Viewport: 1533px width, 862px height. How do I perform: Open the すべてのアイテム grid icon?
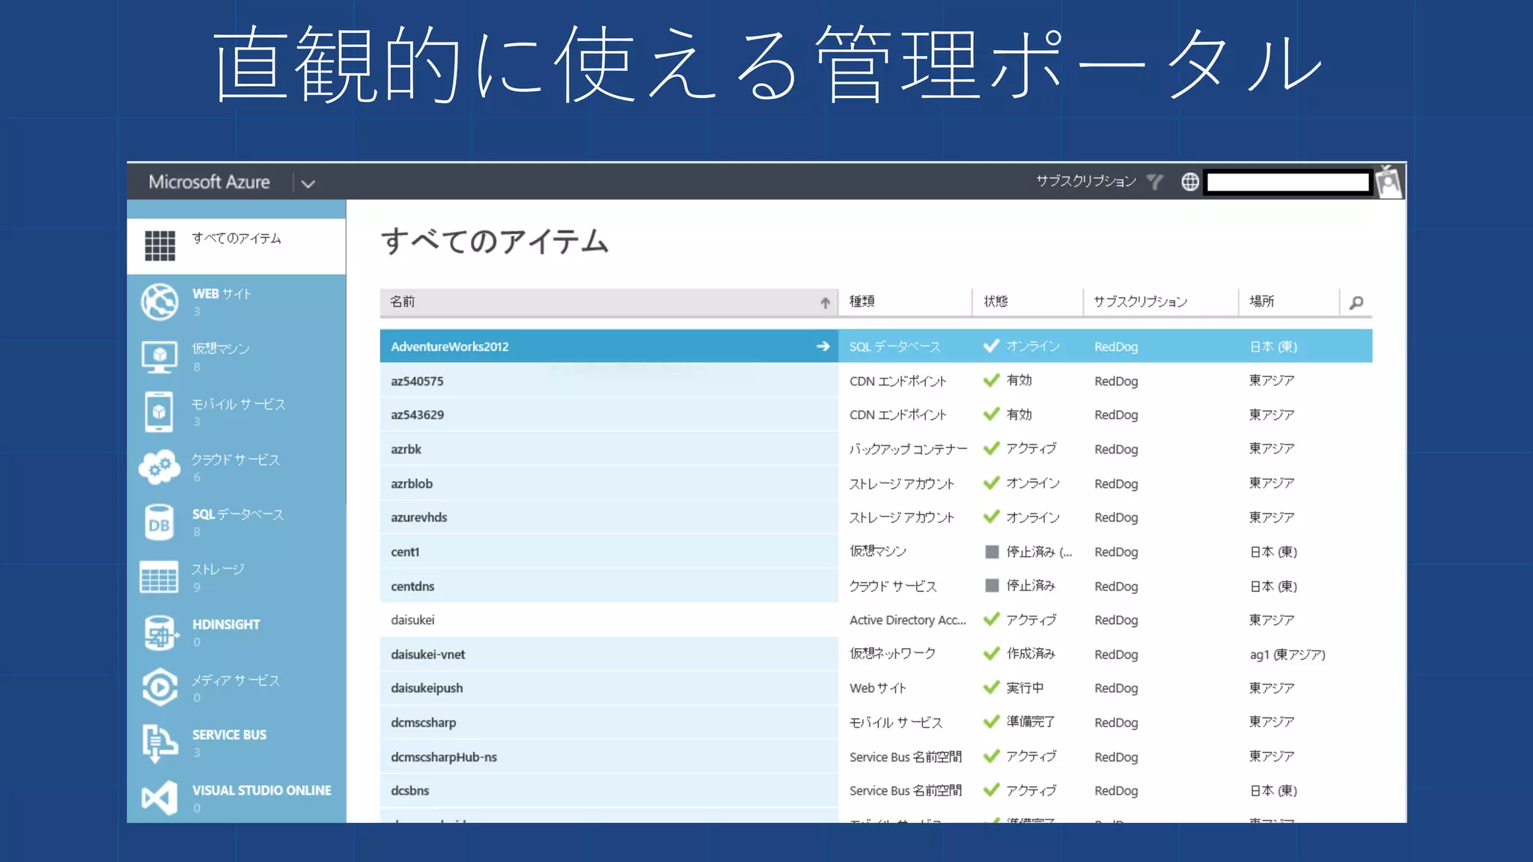[x=159, y=245]
